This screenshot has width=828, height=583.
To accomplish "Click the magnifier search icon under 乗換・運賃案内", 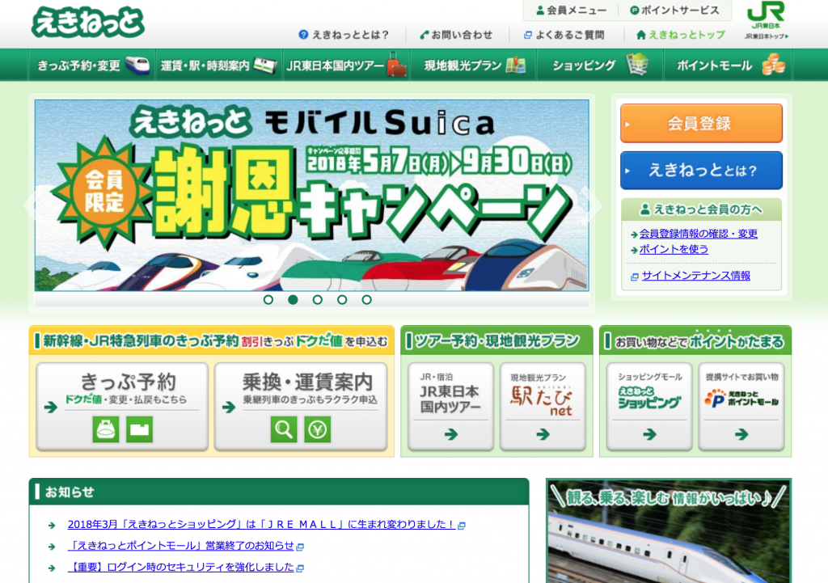I will point(284,429).
